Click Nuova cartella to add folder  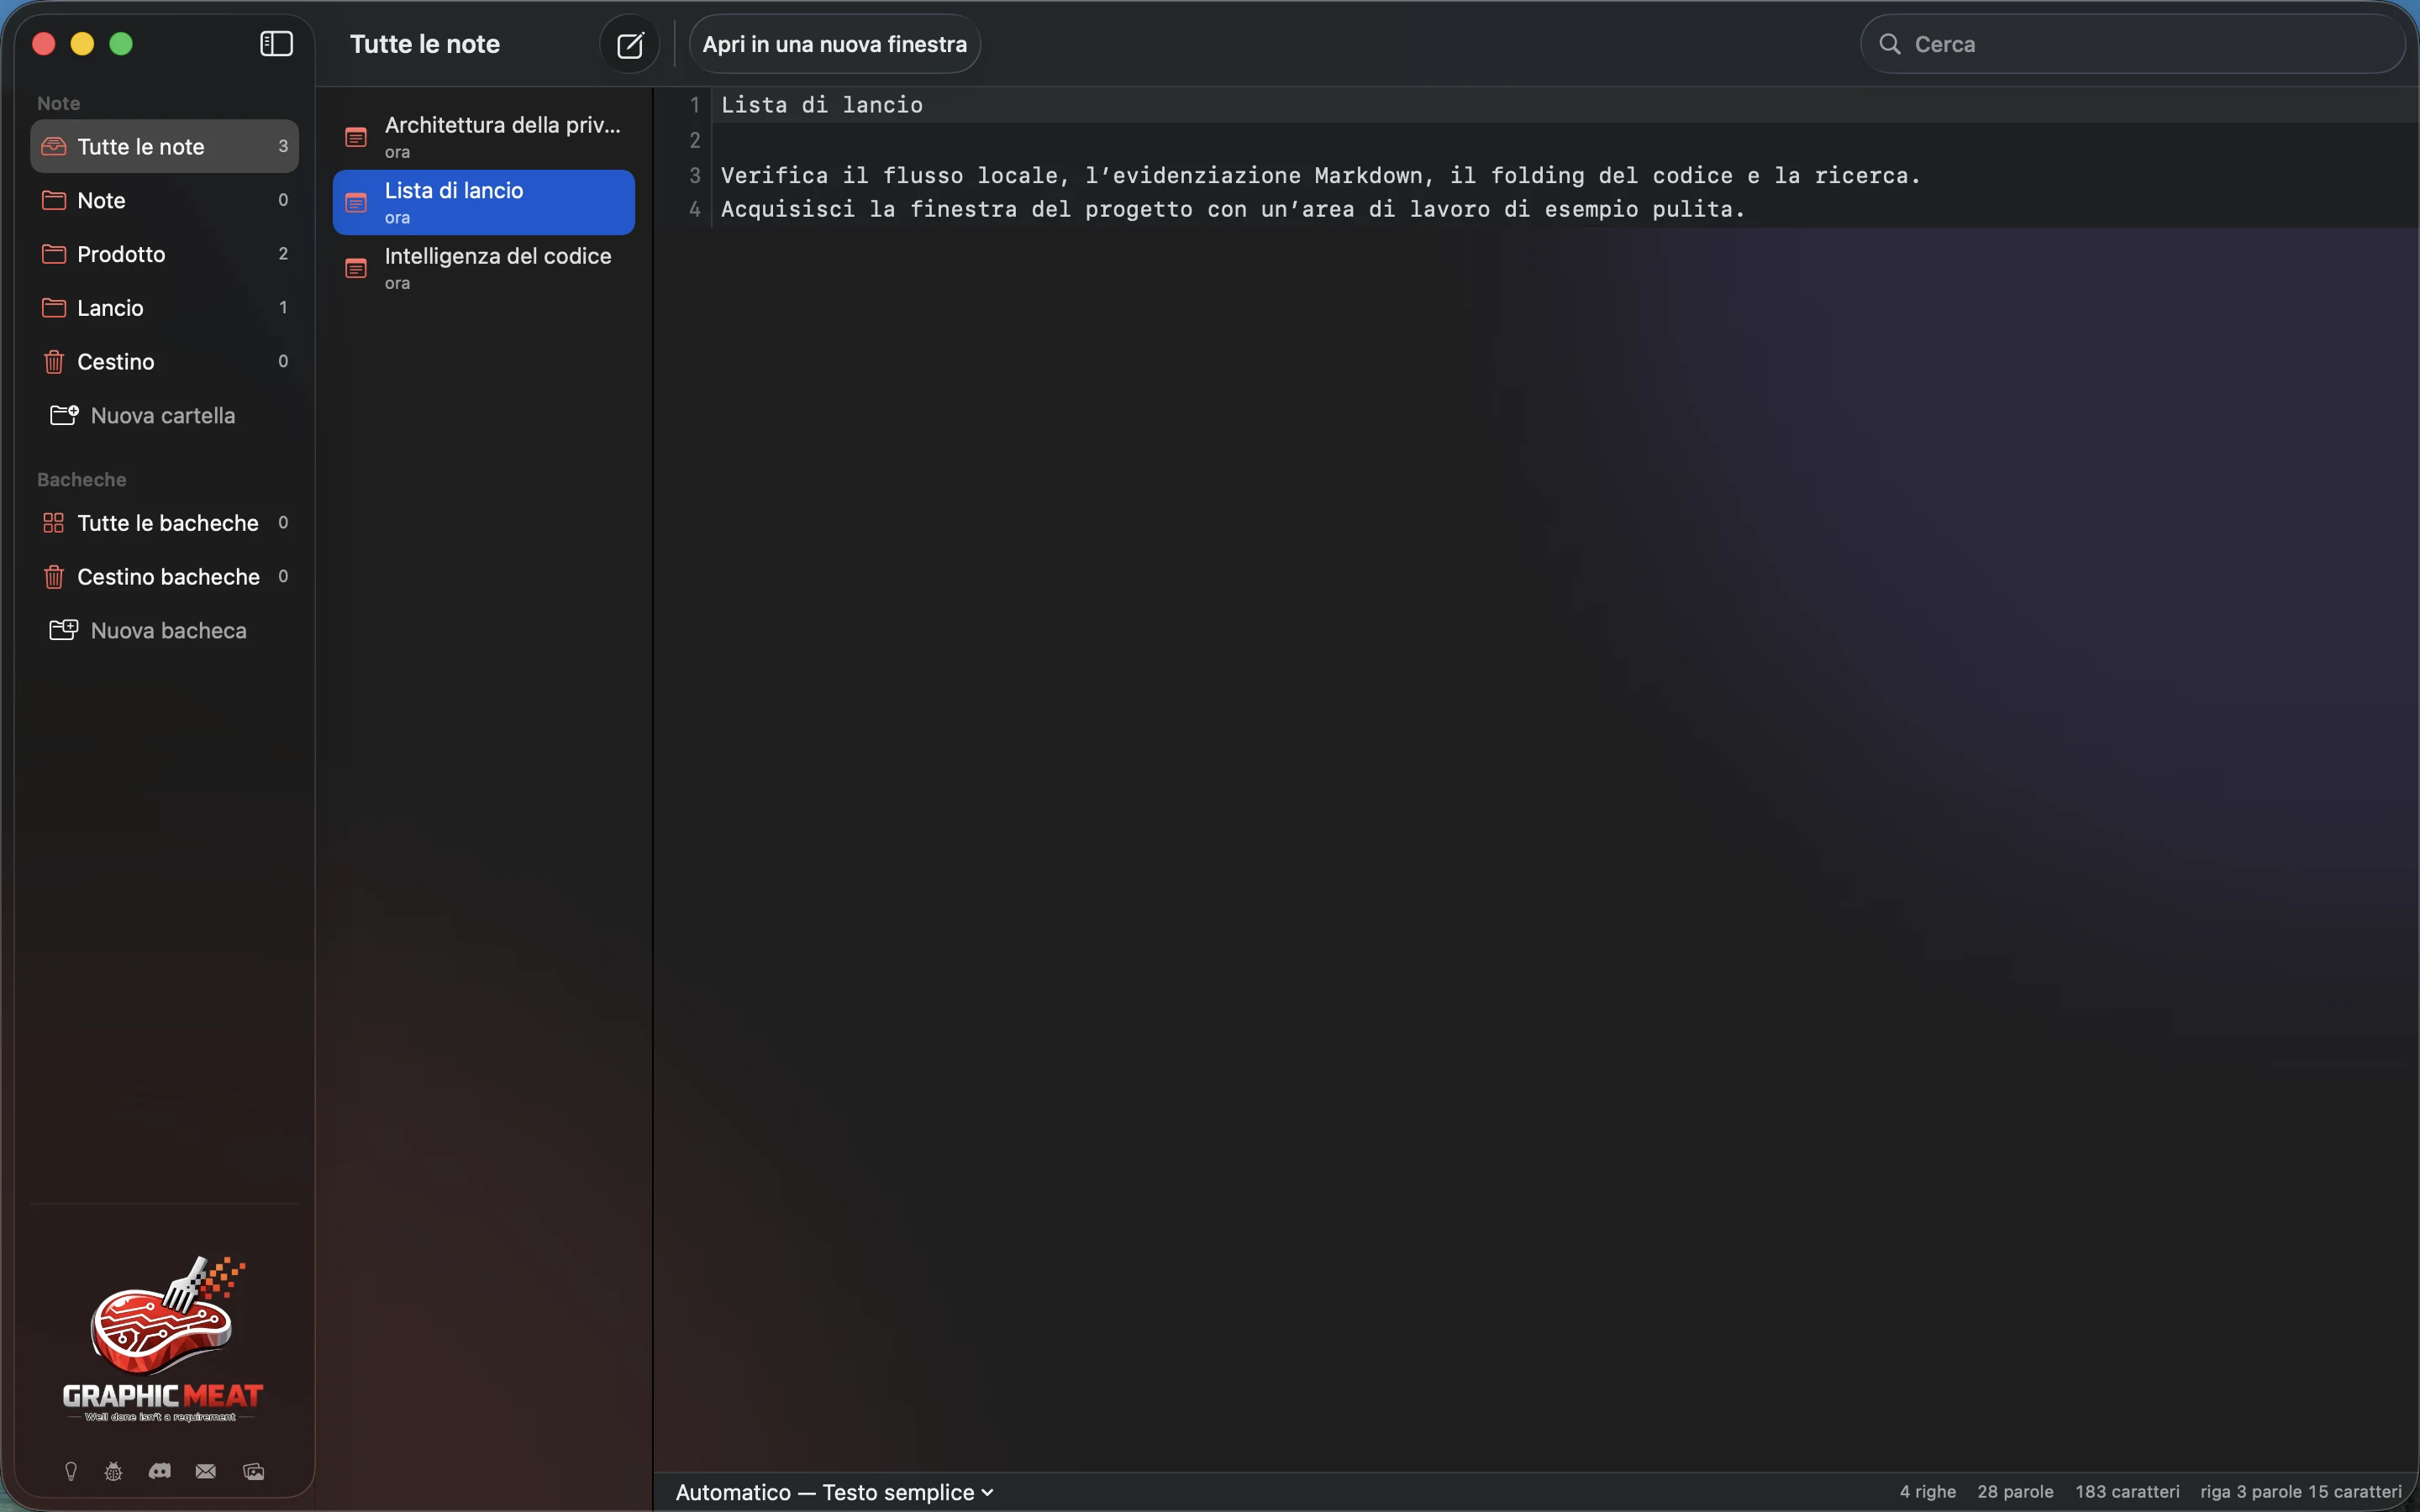165,416
